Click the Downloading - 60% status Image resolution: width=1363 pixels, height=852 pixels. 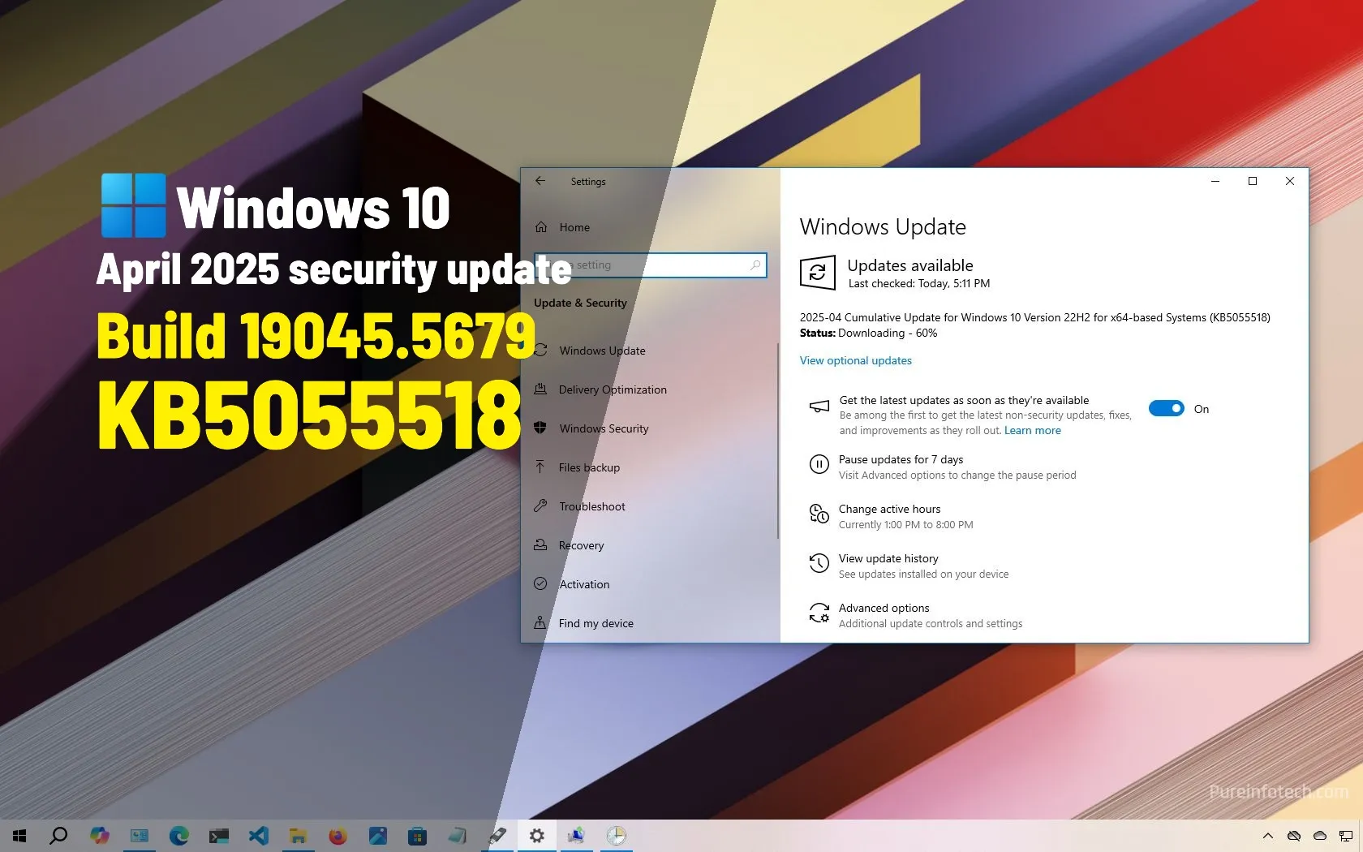pos(887,333)
